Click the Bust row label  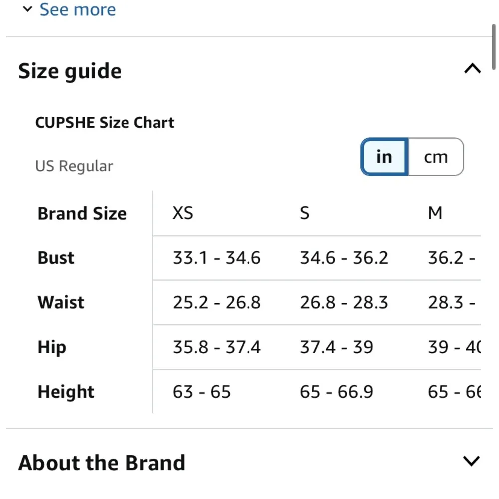tap(55, 258)
